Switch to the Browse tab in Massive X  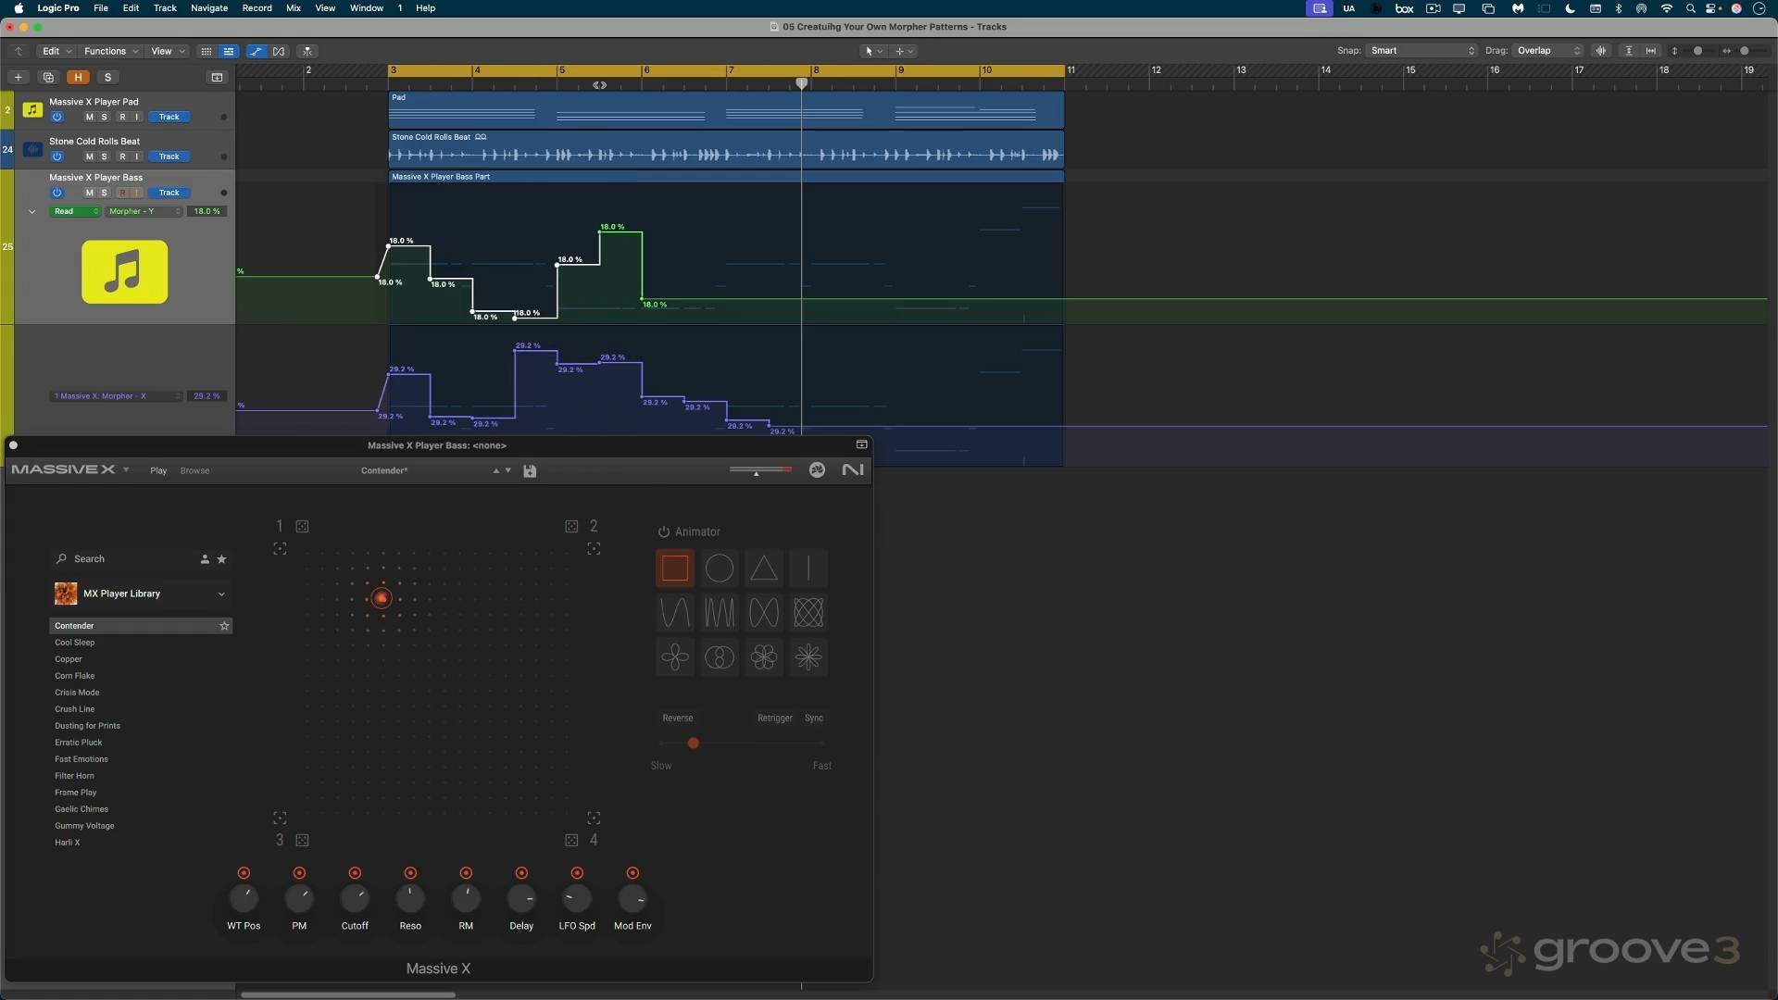pos(194,471)
